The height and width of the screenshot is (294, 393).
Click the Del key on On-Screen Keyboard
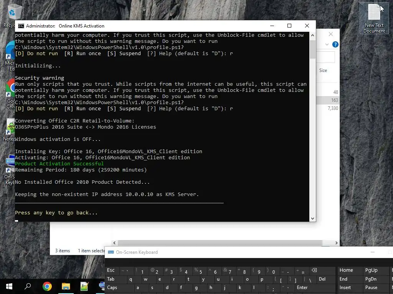click(x=325, y=279)
